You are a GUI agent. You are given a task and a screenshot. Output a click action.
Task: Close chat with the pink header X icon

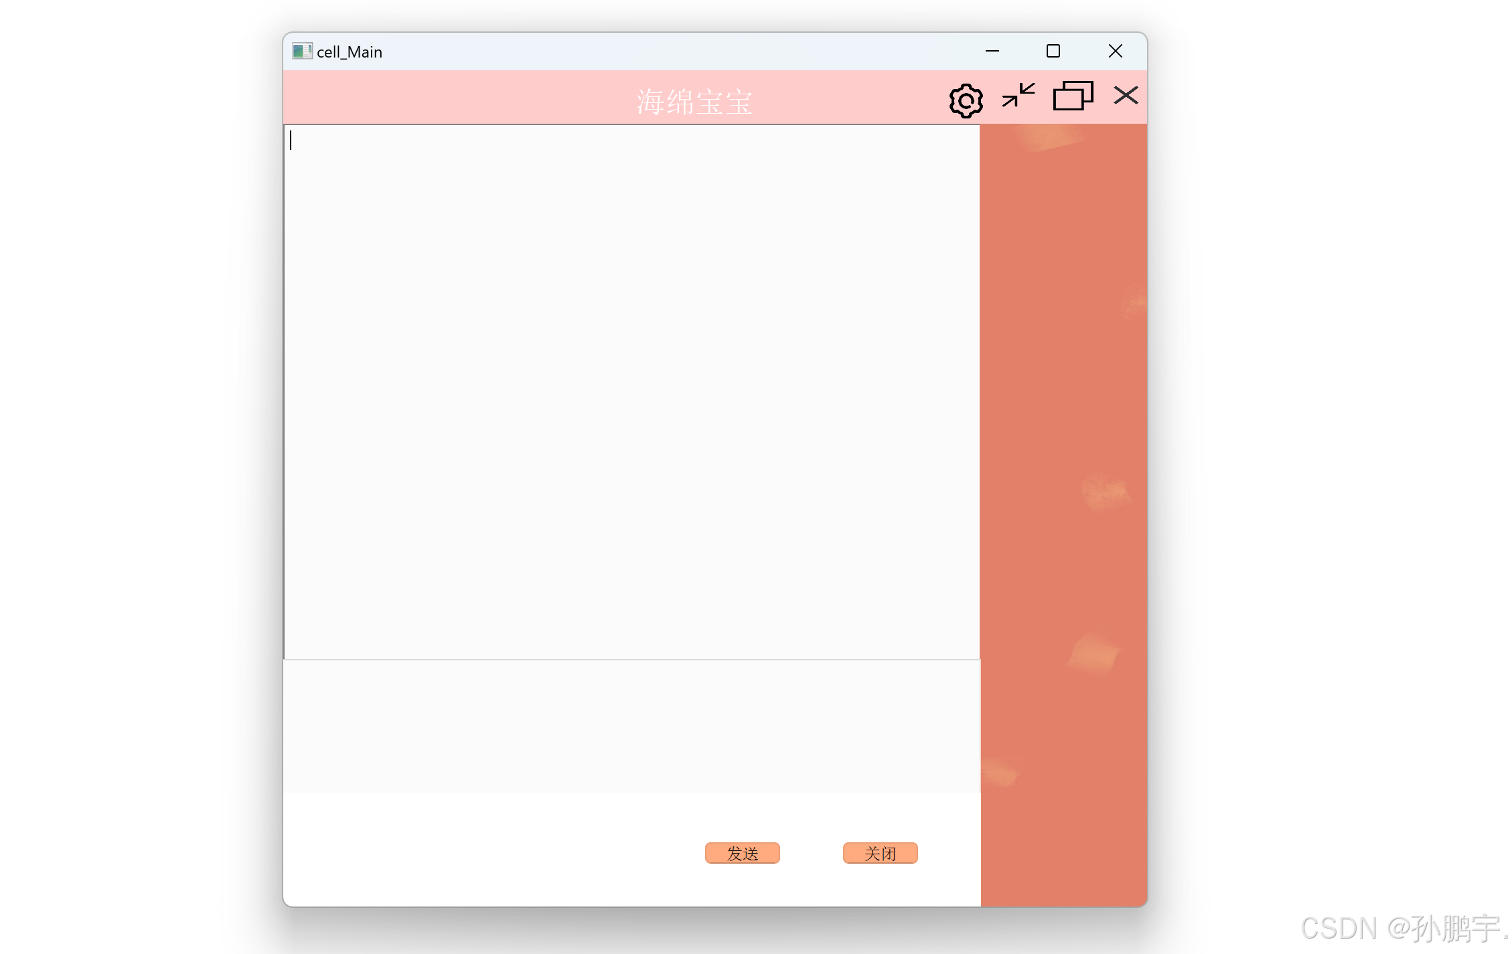pyautogui.click(x=1126, y=95)
